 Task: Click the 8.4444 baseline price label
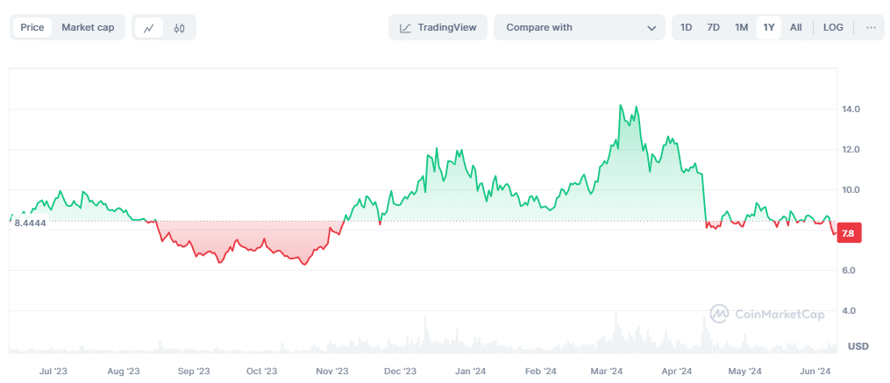pos(30,223)
